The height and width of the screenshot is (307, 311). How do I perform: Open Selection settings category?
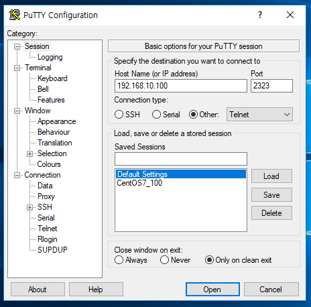point(52,153)
